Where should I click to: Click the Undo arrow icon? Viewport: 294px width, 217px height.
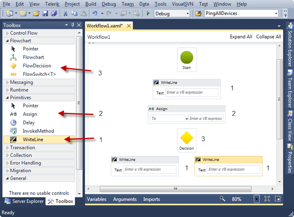95,13
